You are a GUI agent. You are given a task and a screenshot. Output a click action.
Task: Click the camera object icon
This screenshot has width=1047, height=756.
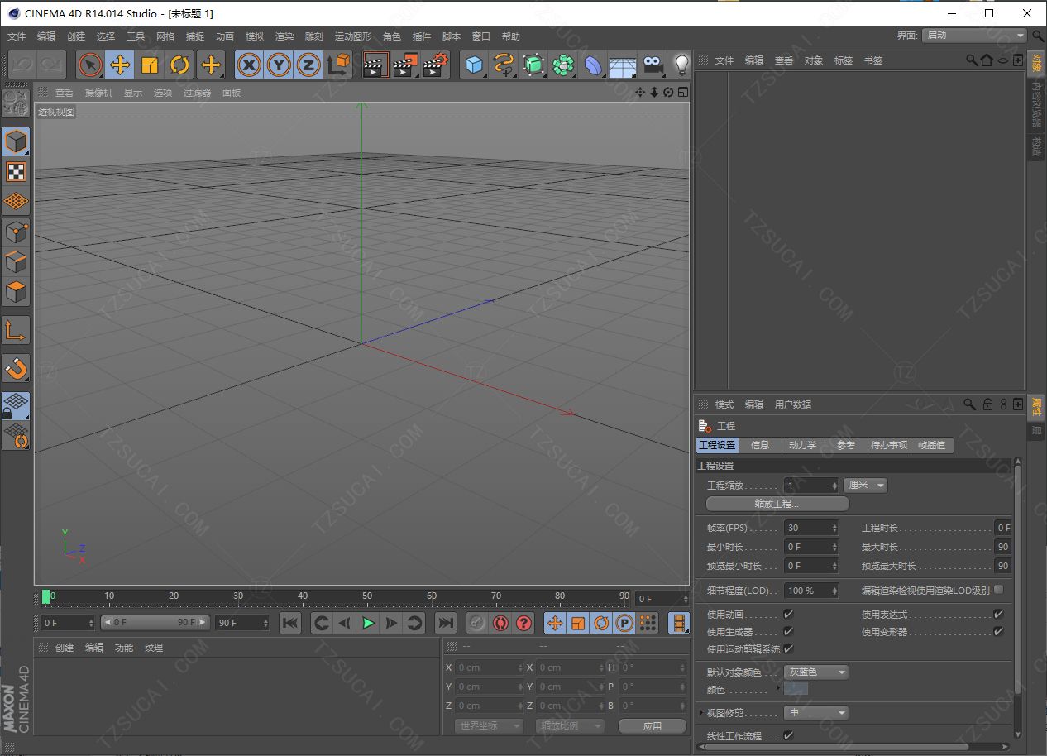click(x=653, y=65)
